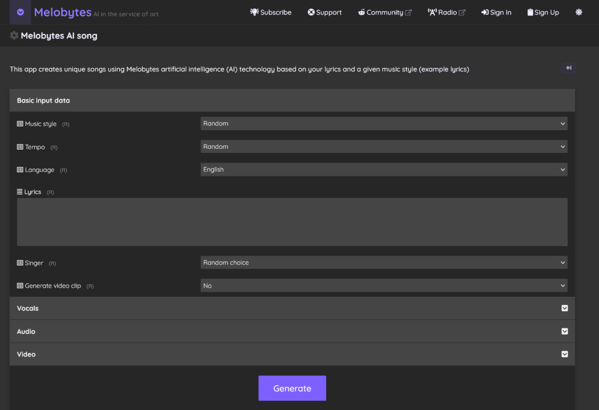
Task: Open the settings gear in the navbar
Action: 579,12
